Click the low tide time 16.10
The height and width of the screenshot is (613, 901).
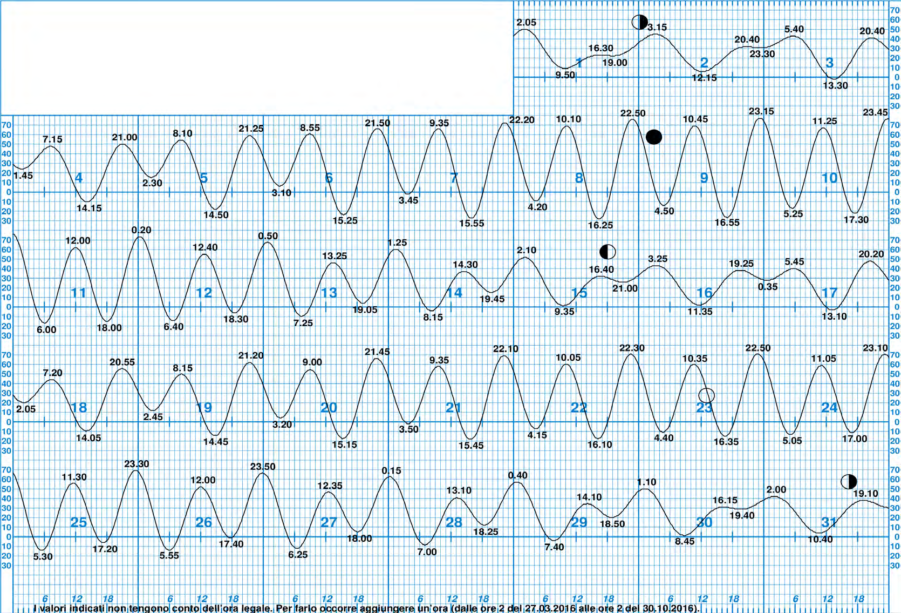[600, 444]
